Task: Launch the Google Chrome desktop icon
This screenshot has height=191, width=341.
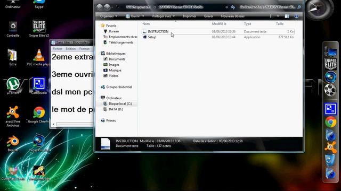Action: (x=39, y=115)
